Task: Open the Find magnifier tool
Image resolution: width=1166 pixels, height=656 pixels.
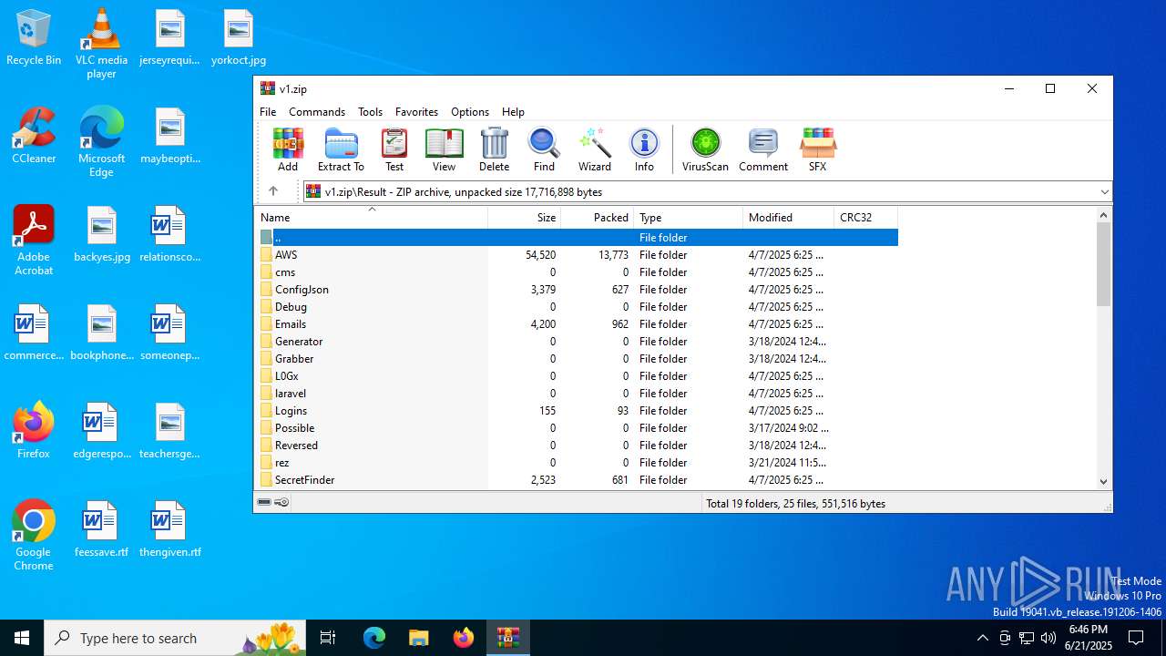Action: point(544,149)
